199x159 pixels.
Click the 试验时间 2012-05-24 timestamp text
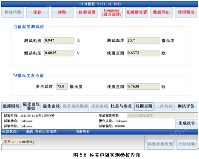click(x=29, y=116)
